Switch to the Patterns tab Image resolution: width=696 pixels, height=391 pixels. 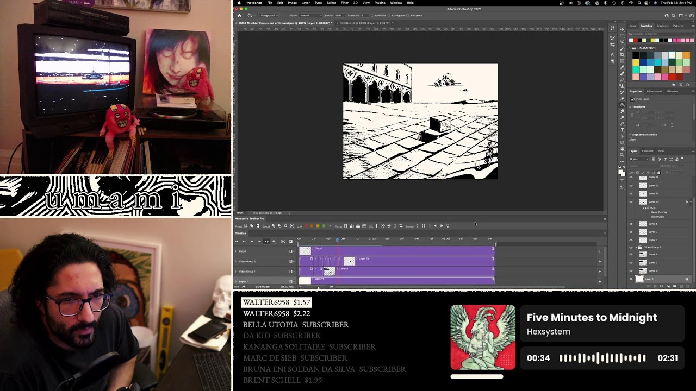[x=678, y=26]
